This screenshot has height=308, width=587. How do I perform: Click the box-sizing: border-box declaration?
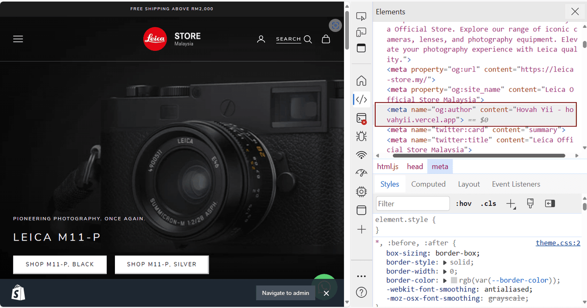click(433, 253)
